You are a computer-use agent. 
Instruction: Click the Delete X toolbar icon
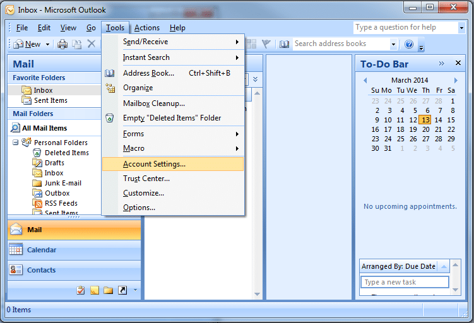click(x=92, y=44)
